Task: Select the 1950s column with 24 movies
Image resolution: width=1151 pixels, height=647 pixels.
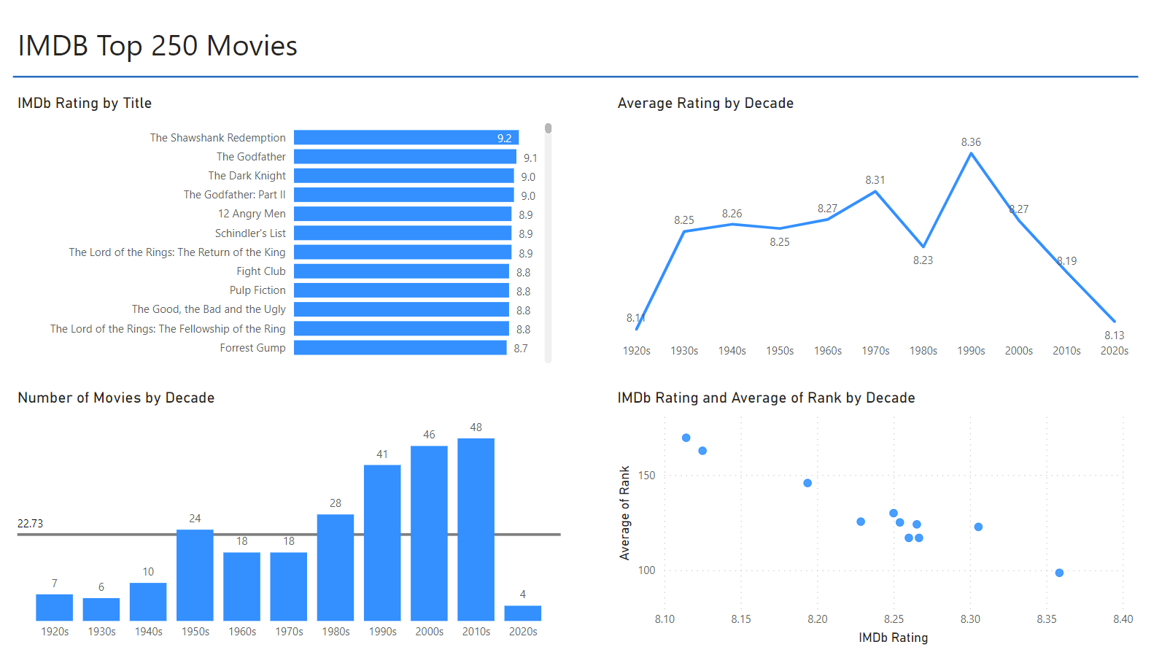Action: click(195, 576)
